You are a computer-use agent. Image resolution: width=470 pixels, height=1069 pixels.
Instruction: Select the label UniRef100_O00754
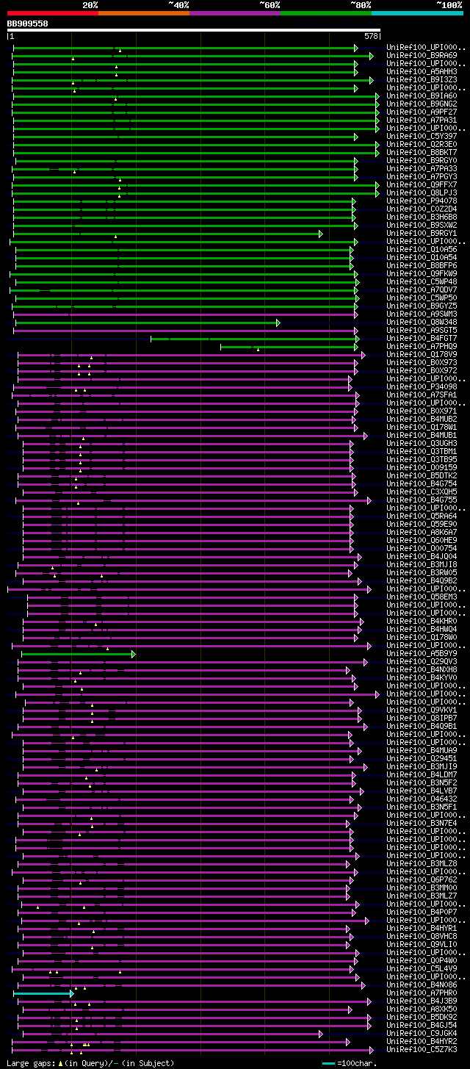422,548
